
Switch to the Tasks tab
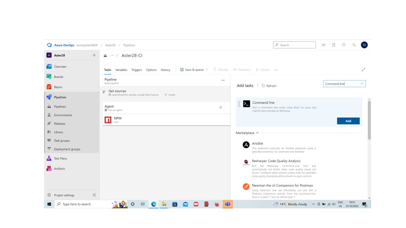(108, 70)
